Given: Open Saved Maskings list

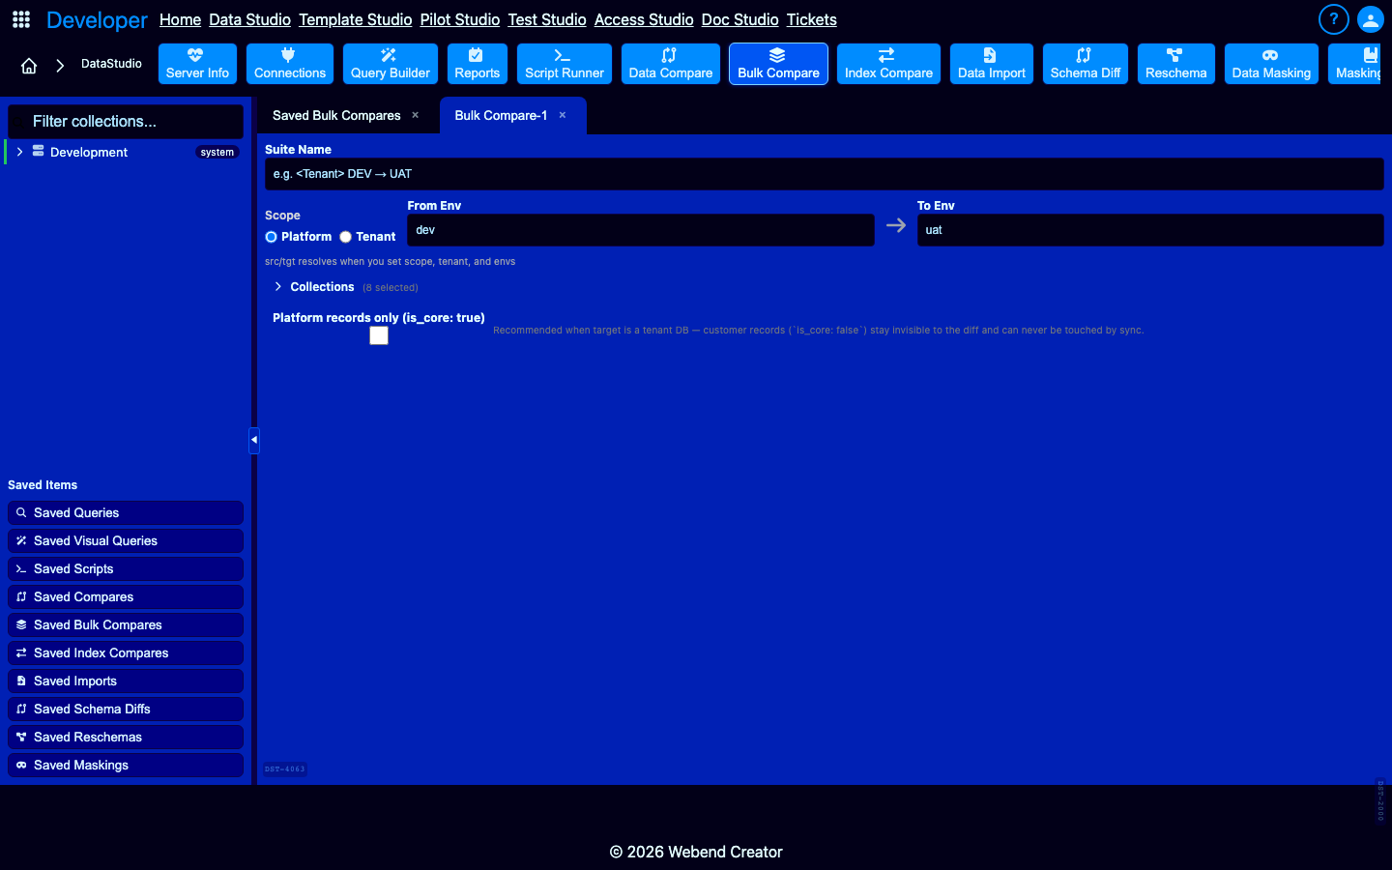Looking at the screenshot, I should (x=126, y=765).
